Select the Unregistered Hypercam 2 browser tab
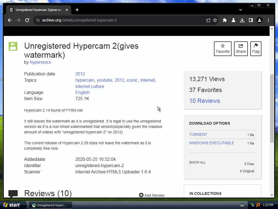This screenshot has height=209, width=278. pyautogui.click(x=39, y=10)
